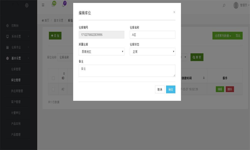The width and height of the screenshot is (250, 150).
Task: Open the notification bell with badge 7
Action: [x=63, y=5]
